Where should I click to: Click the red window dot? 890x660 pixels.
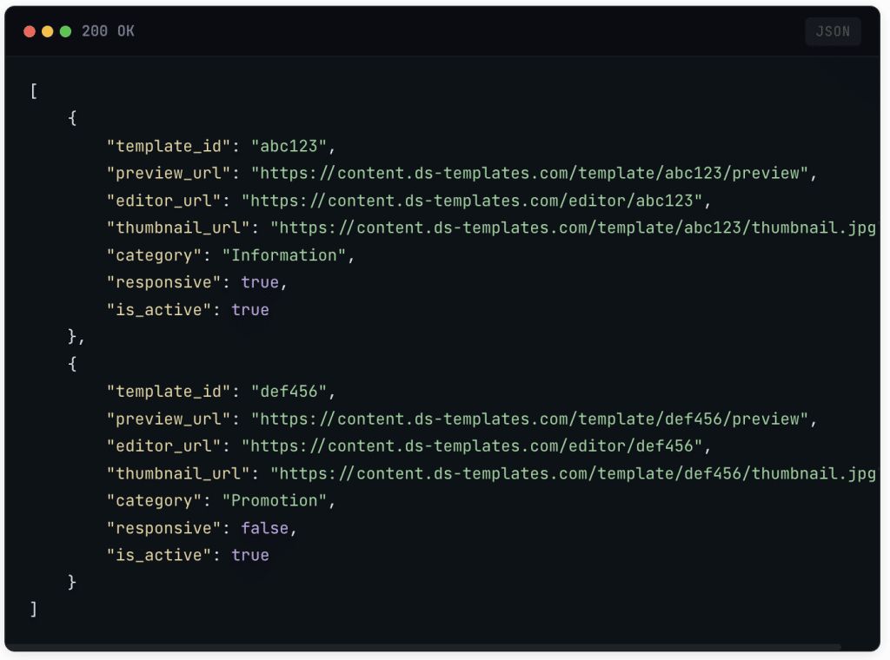pos(30,31)
